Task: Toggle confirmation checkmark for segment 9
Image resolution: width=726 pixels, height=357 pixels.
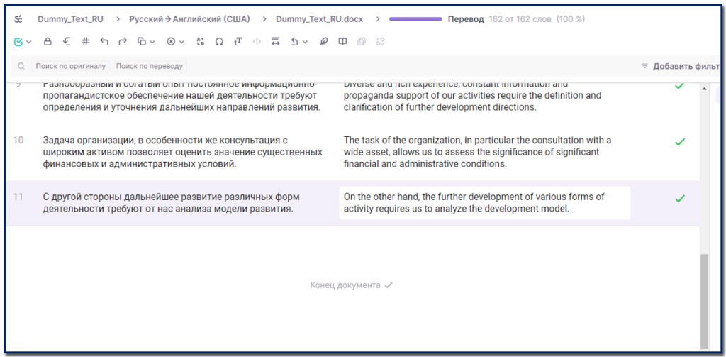Action: tap(679, 87)
